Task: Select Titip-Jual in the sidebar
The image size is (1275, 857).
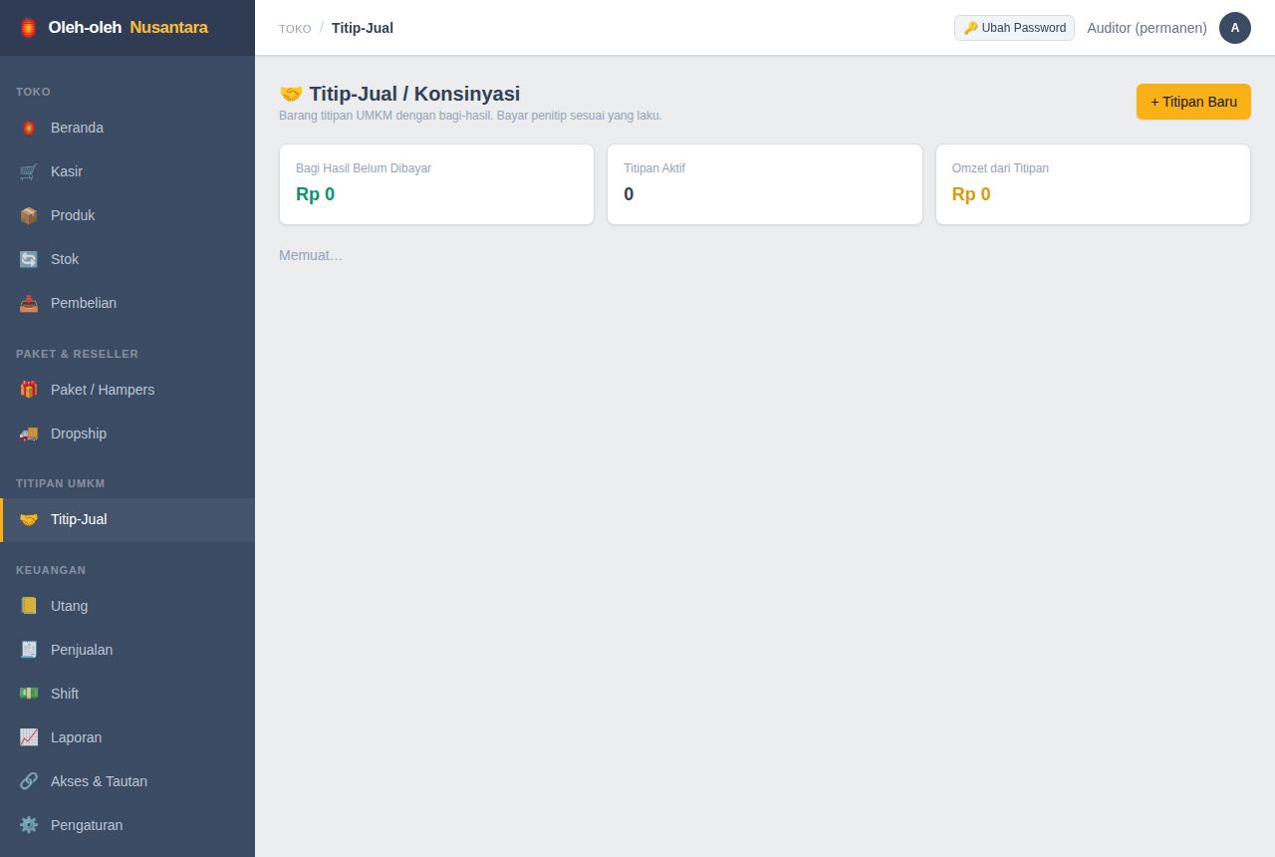Action: tap(127, 519)
